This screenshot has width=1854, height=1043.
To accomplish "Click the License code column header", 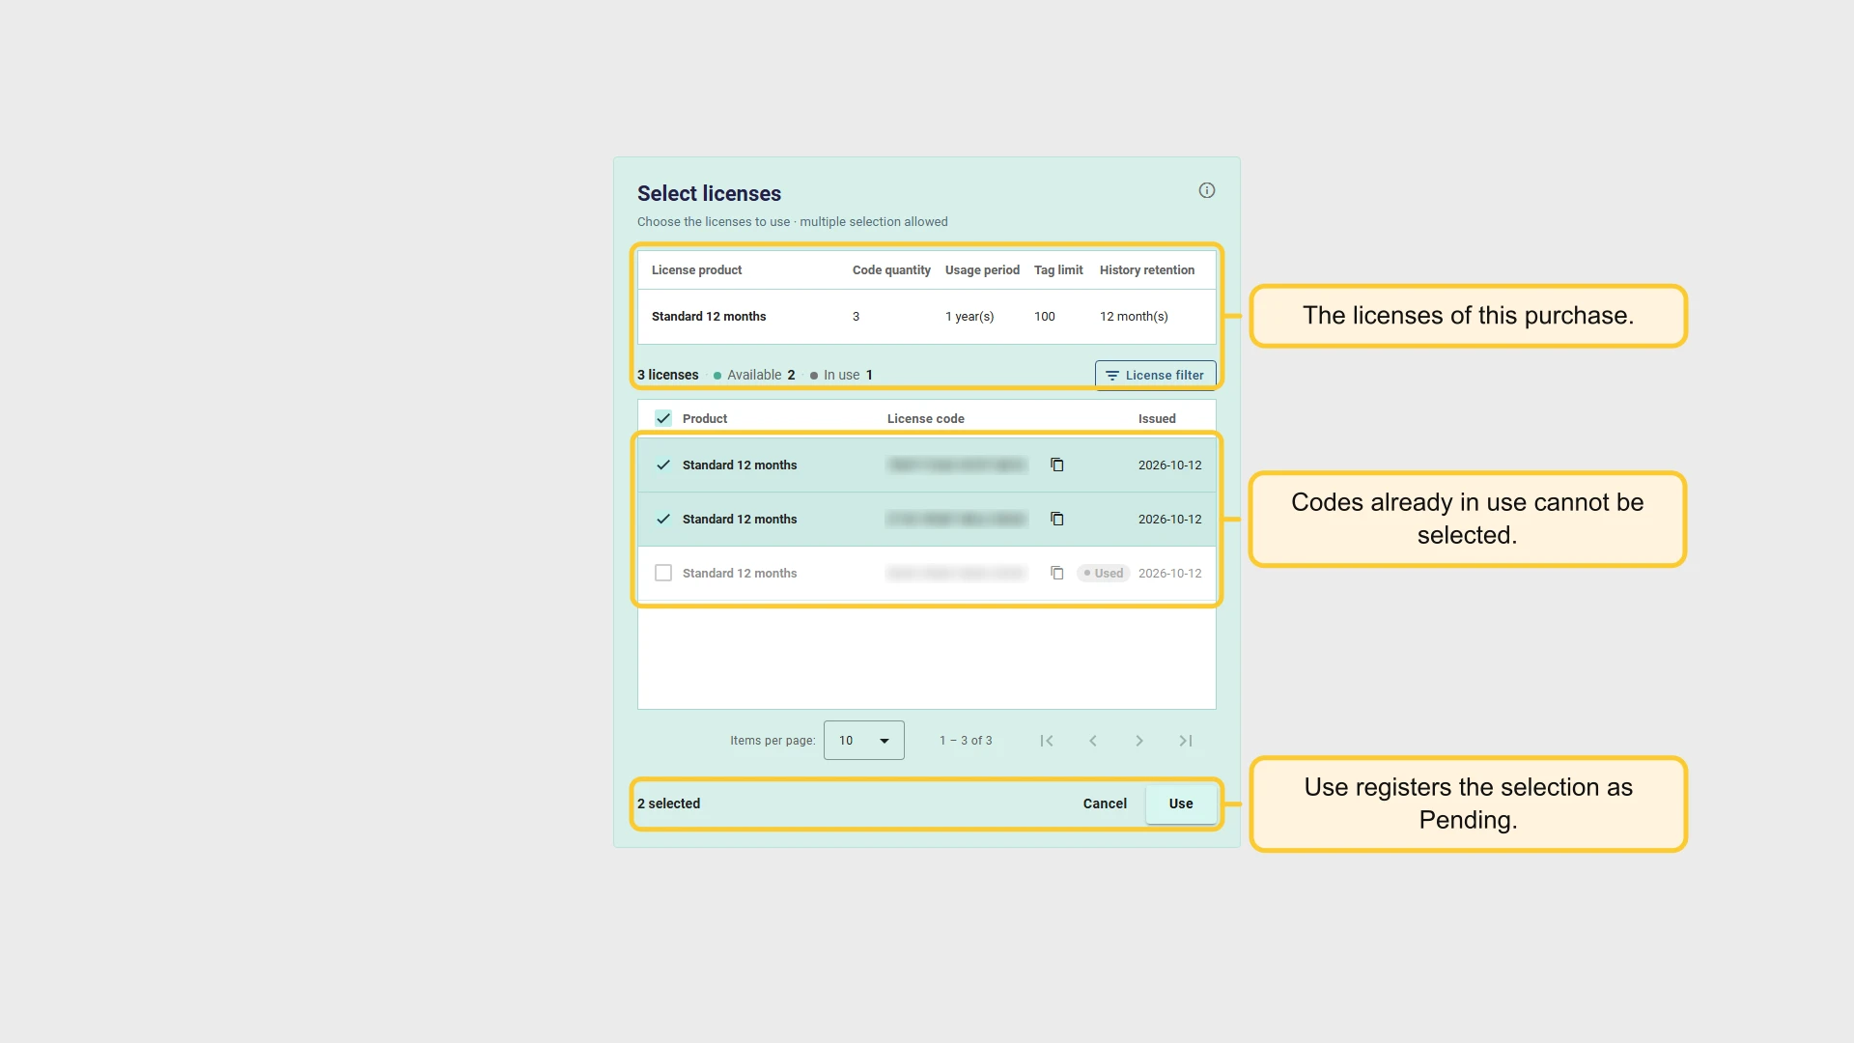I will (x=925, y=418).
